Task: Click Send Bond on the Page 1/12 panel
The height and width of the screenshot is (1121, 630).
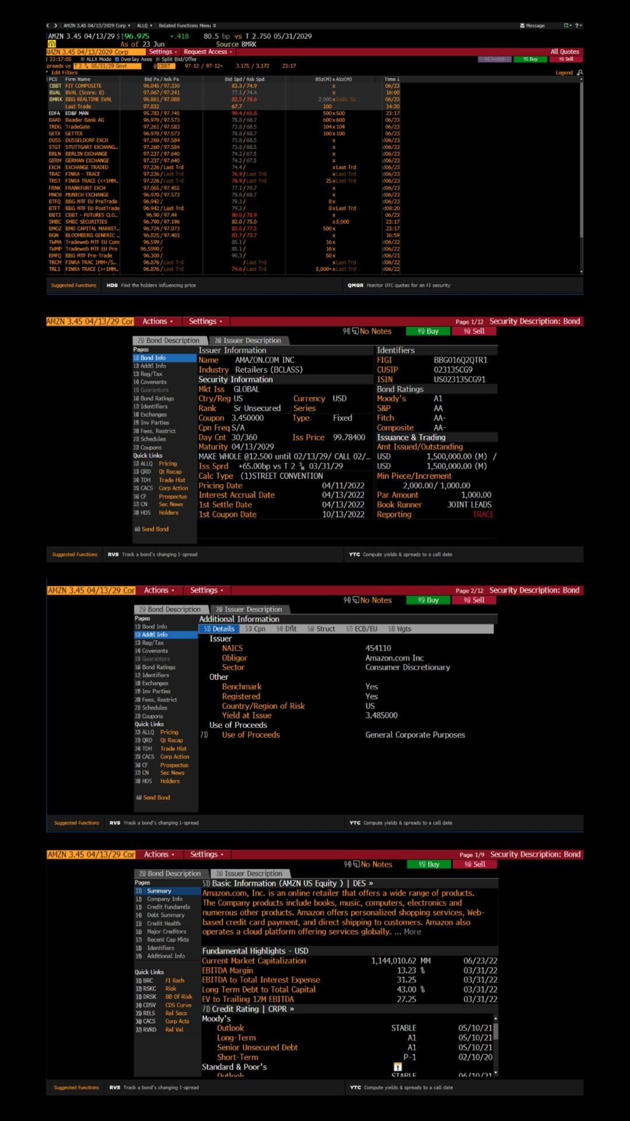Action: tap(151, 529)
